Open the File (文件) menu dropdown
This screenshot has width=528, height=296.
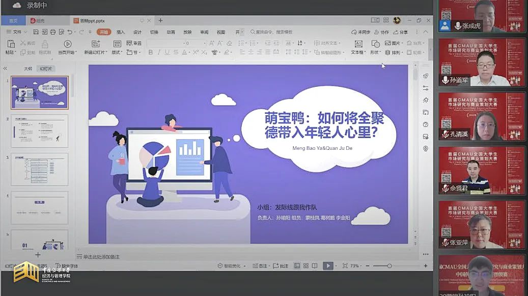16,32
